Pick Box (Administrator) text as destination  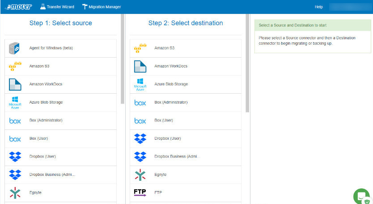tap(171, 102)
